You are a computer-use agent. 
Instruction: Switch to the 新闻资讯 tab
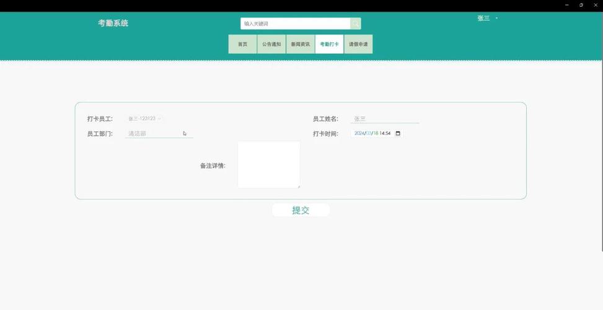(301, 44)
